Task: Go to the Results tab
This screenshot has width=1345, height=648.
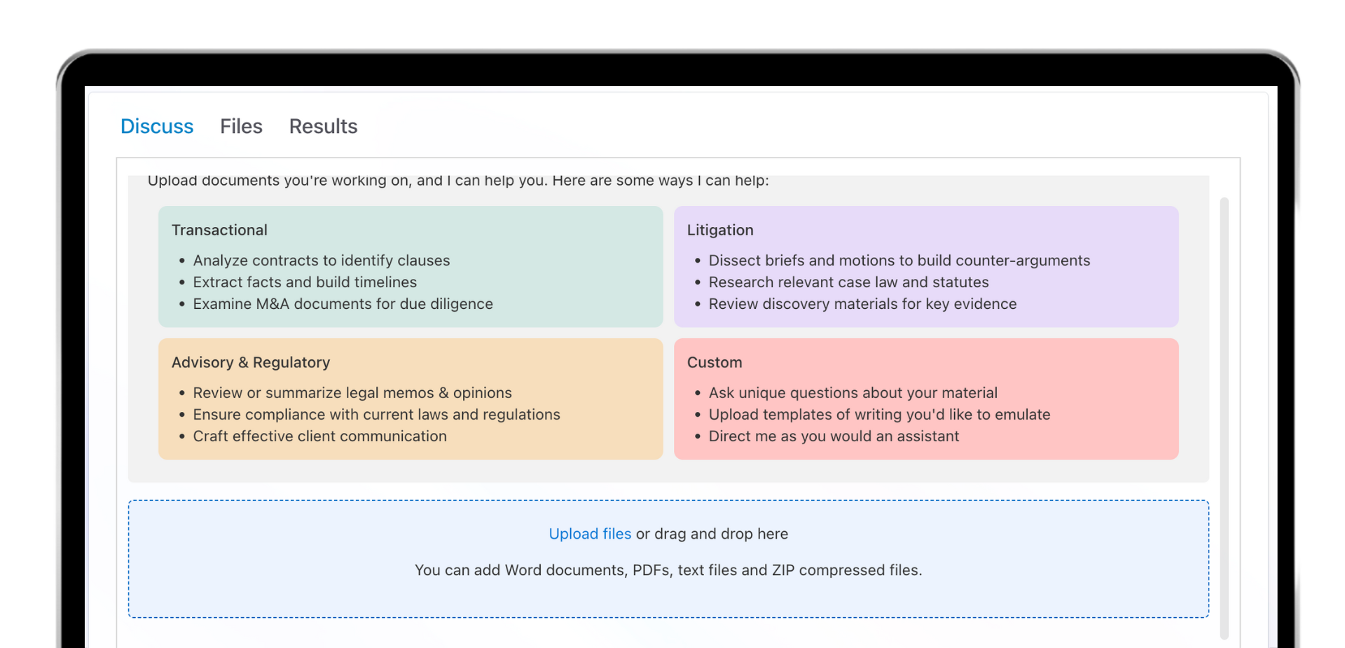Action: coord(323,126)
